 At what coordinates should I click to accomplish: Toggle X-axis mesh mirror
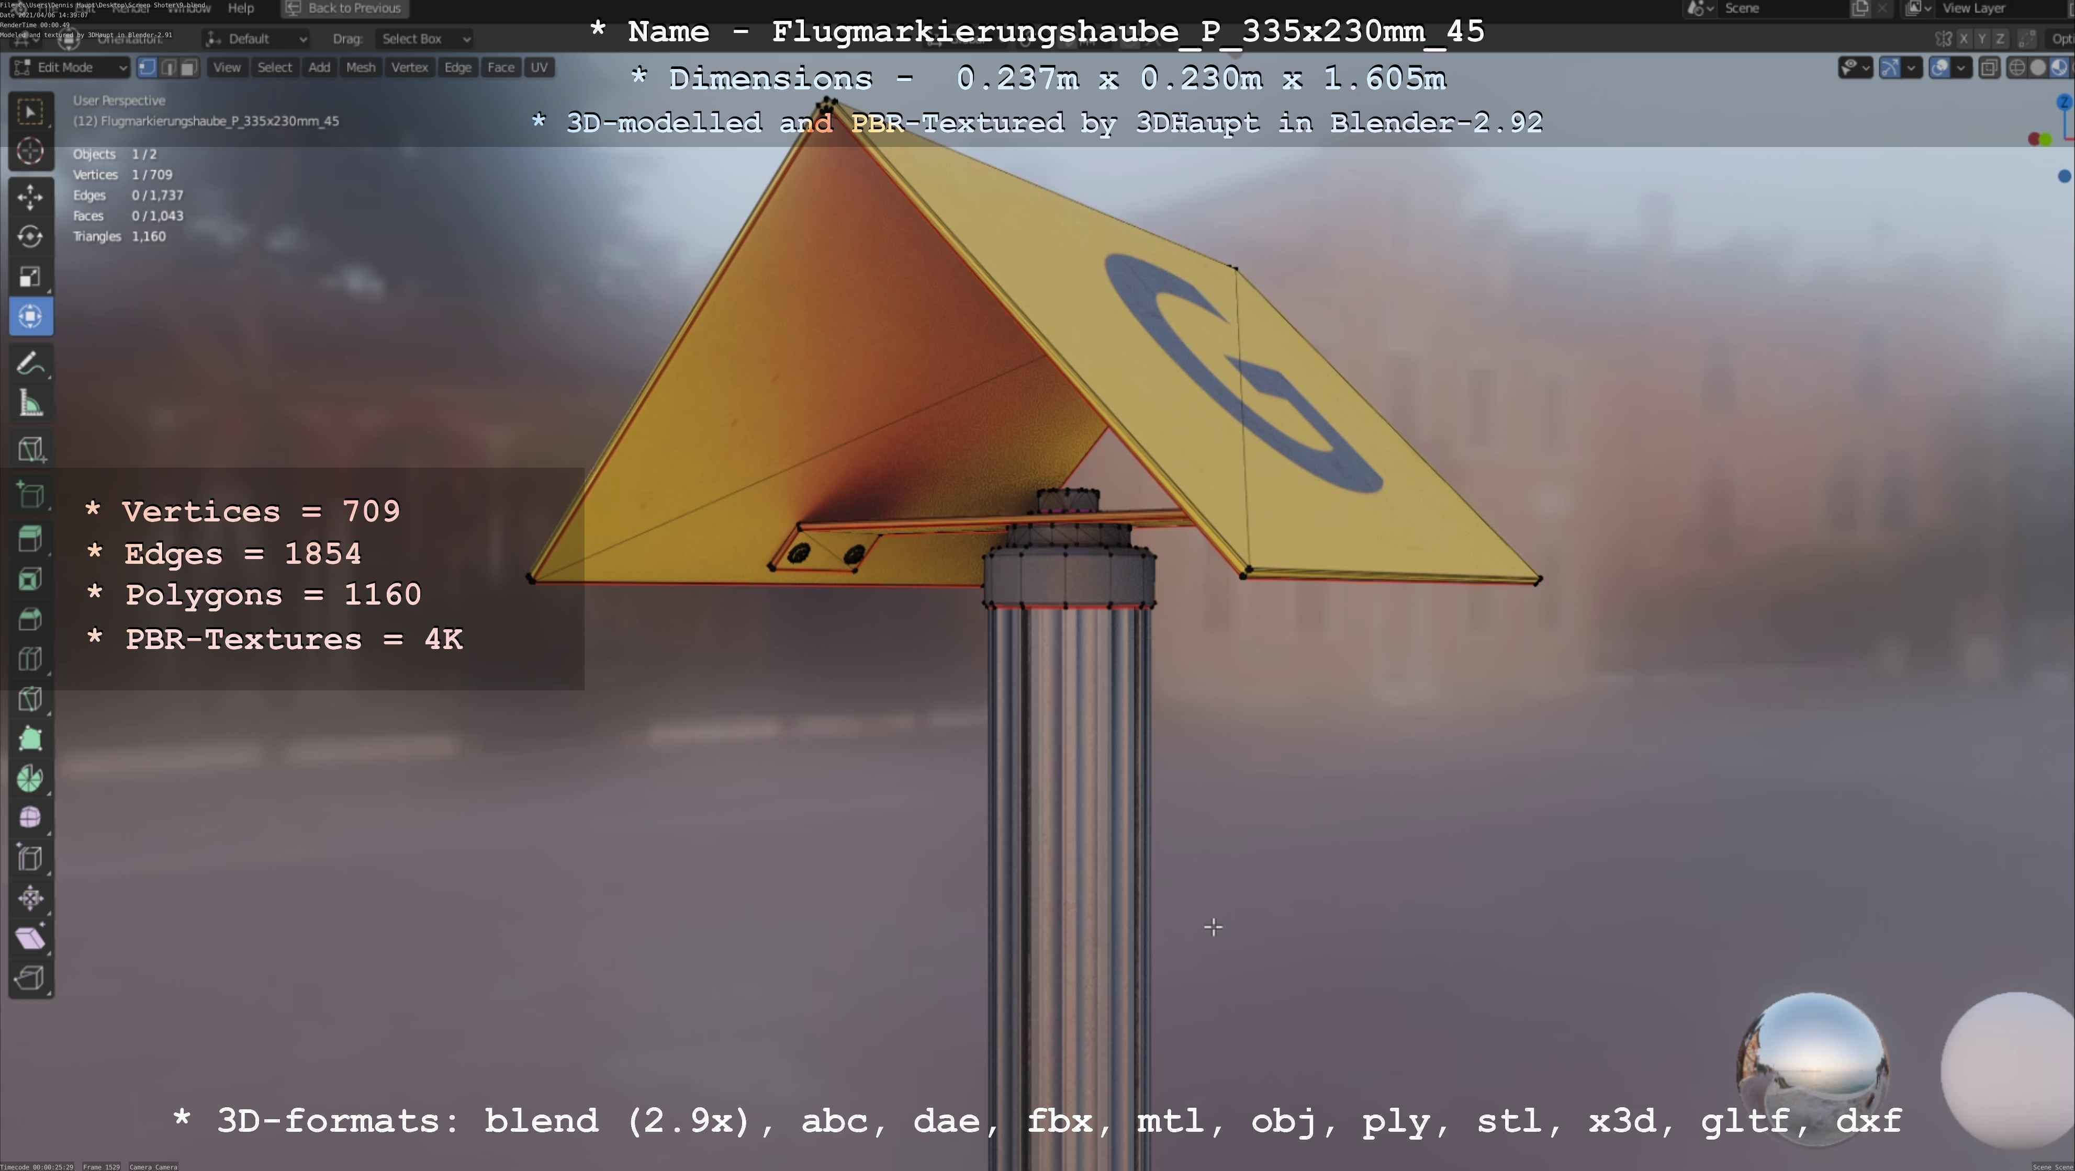point(1964,39)
